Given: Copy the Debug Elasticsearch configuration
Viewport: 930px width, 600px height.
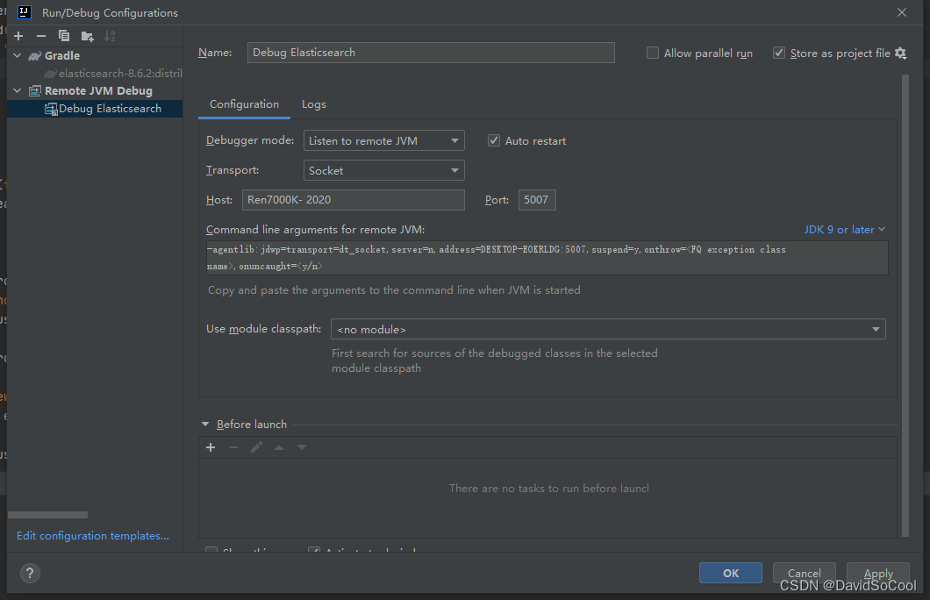Looking at the screenshot, I should [x=62, y=36].
